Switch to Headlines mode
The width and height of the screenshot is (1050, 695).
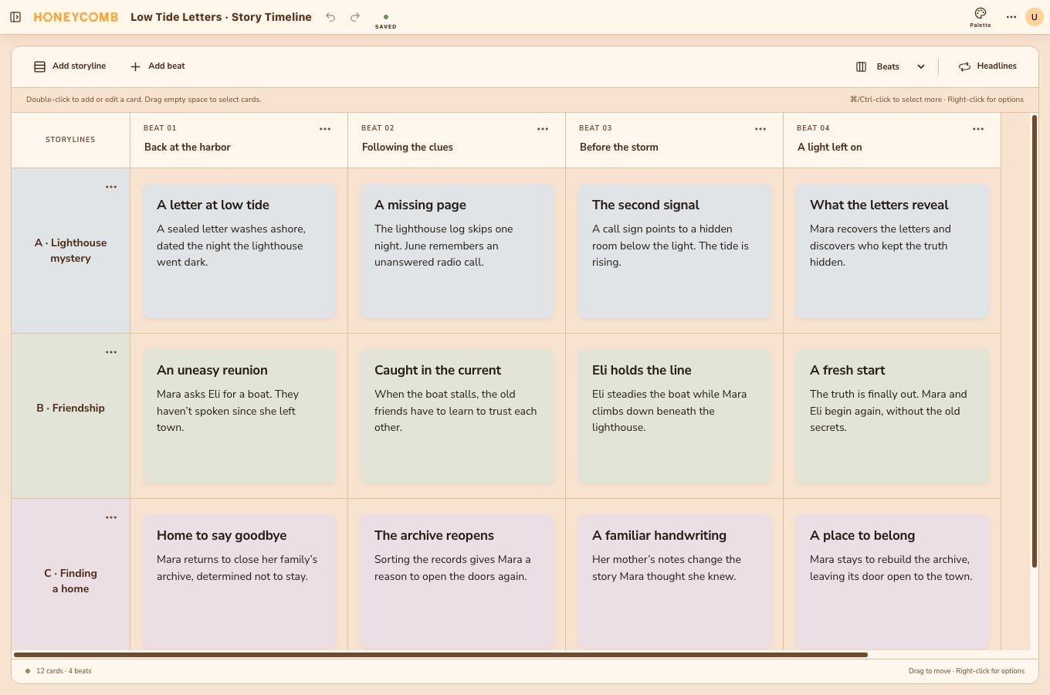(987, 66)
